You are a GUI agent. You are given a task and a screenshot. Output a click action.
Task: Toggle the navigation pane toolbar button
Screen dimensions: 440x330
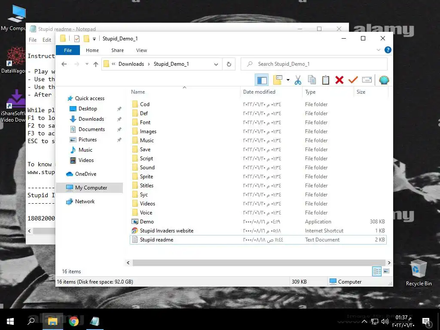(262, 80)
